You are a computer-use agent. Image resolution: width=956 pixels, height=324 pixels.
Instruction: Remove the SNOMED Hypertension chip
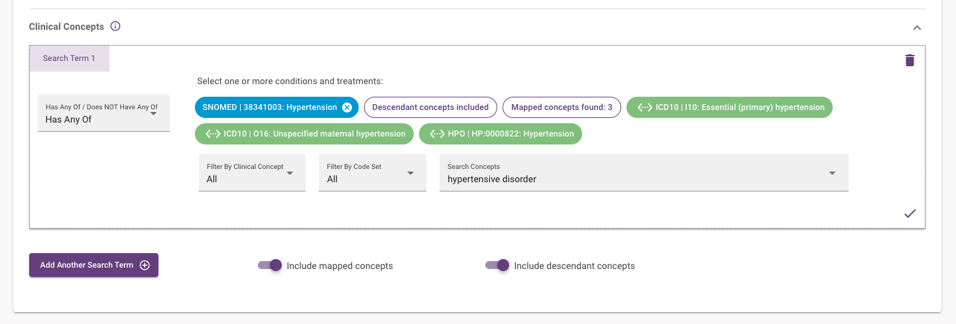347,107
